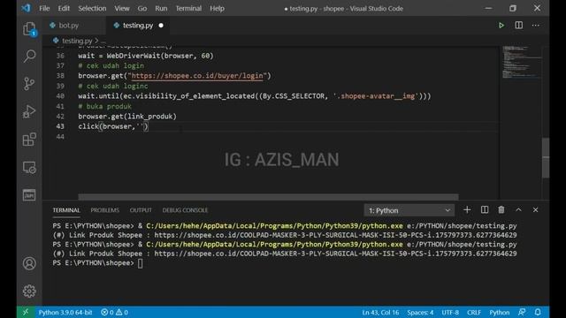Close the terminal panel
Image resolution: width=566 pixels, height=318 pixels.
(x=535, y=210)
